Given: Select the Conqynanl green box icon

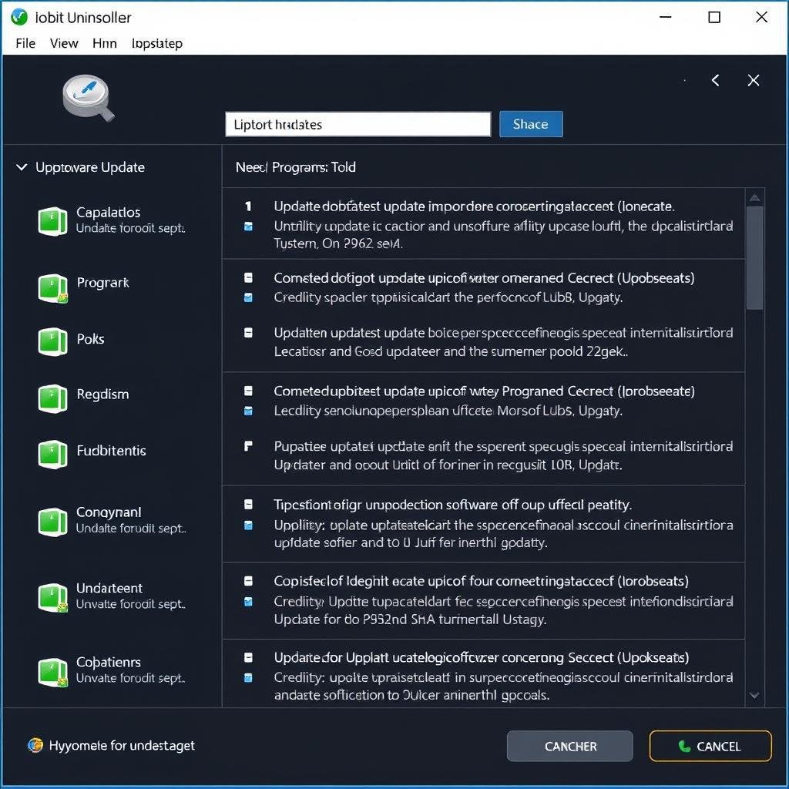Looking at the screenshot, I should tap(53, 522).
